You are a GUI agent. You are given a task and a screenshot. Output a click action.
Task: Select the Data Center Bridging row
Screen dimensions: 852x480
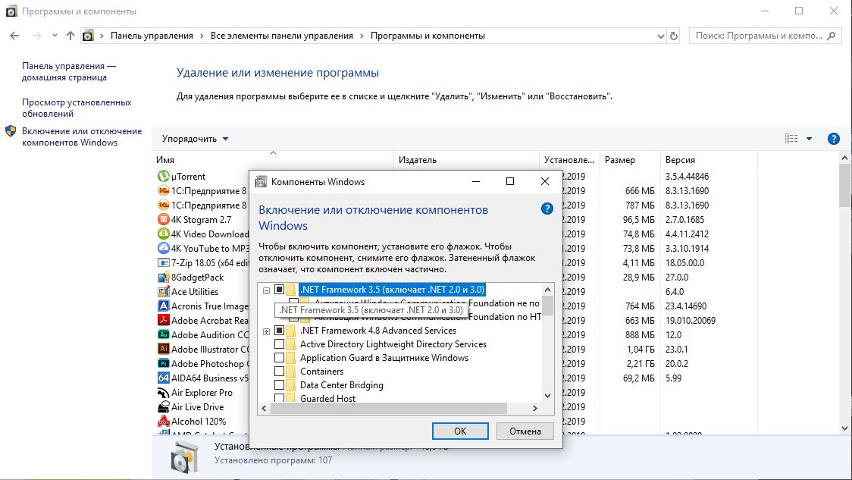(342, 385)
